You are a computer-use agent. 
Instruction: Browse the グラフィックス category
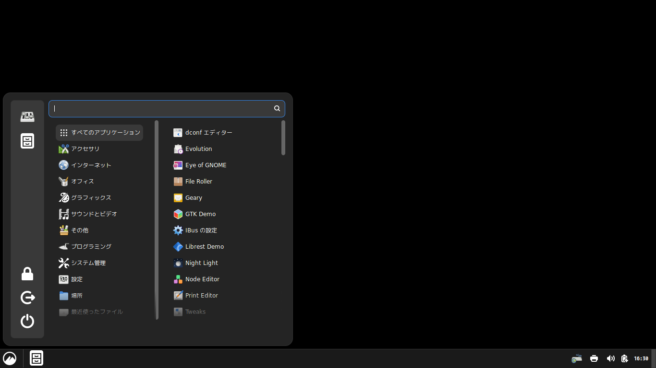[x=99, y=198]
